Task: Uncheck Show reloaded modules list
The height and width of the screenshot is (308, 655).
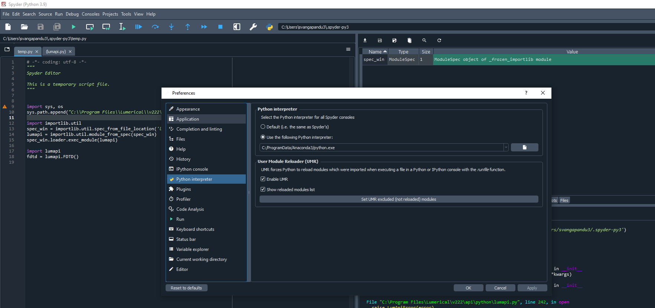Action: (263, 190)
